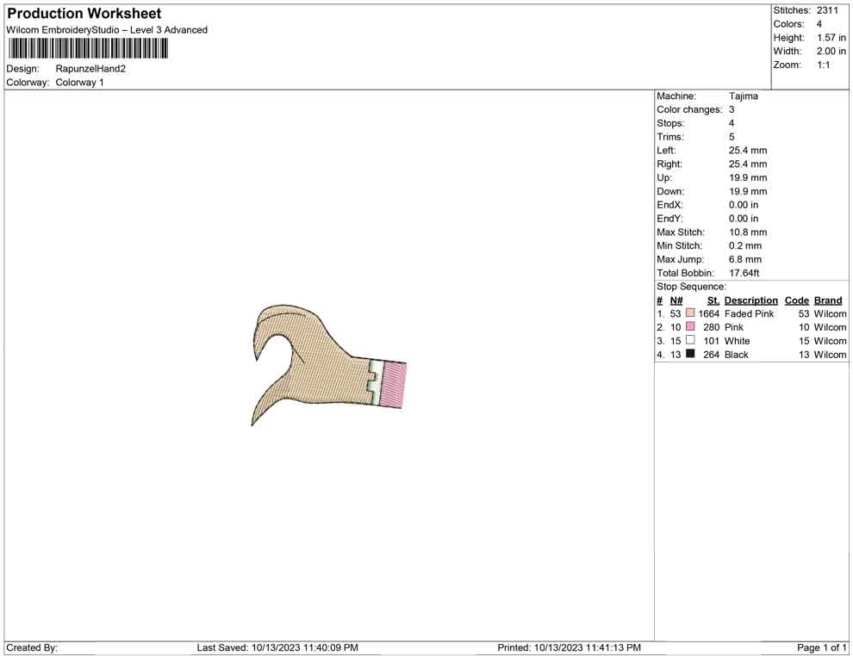Click the Black thread color swatch
The height and width of the screenshot is (656, 853).
[690, 354]
